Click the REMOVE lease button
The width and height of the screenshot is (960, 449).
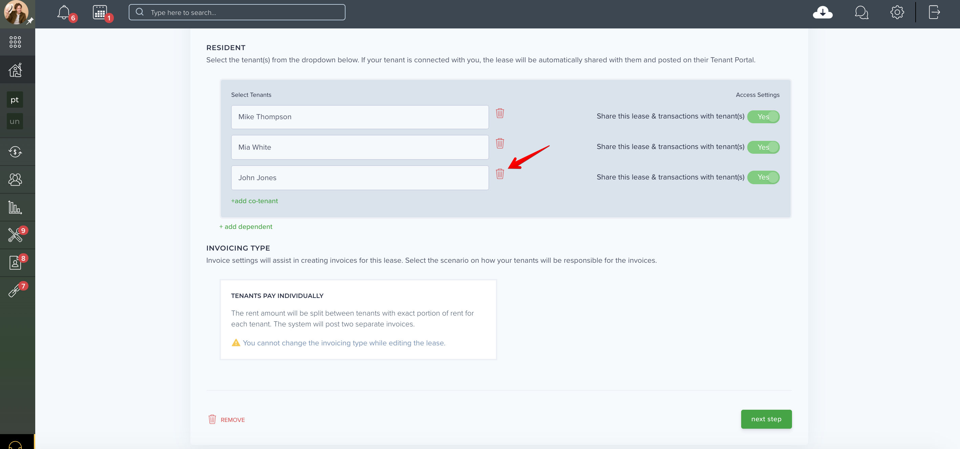(x=227, y=420)
